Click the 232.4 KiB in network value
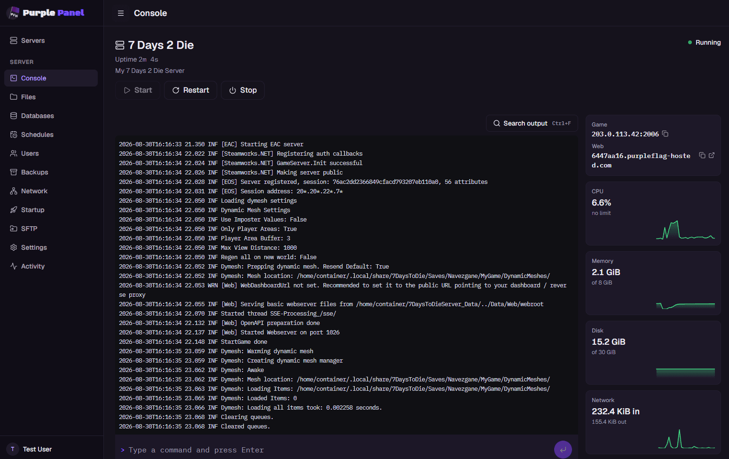 pos(616,412)
